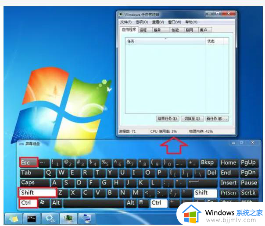Tap the PrtScn key
This screenshot has height=226, width=265.
[229, 193]
